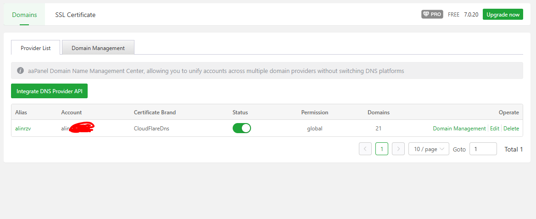Click the FREE version label

click(x=453, y=14)
